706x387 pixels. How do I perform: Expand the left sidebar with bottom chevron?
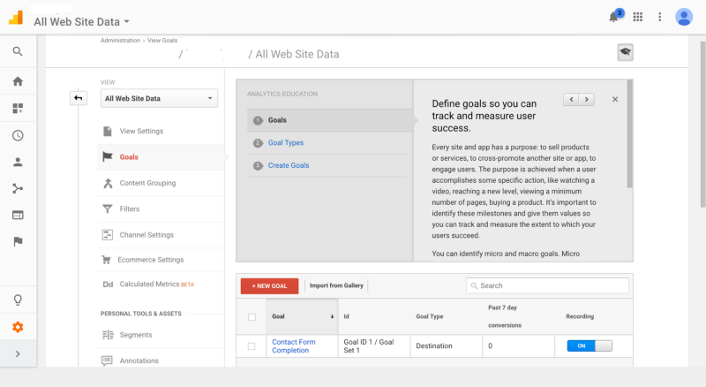[18, 354]
